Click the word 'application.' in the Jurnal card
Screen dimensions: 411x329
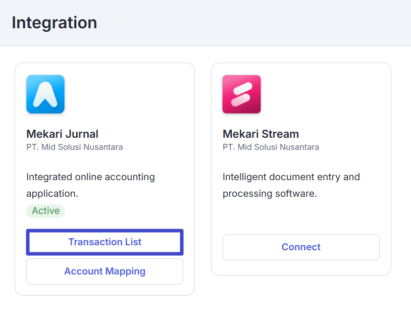point(52,194)
